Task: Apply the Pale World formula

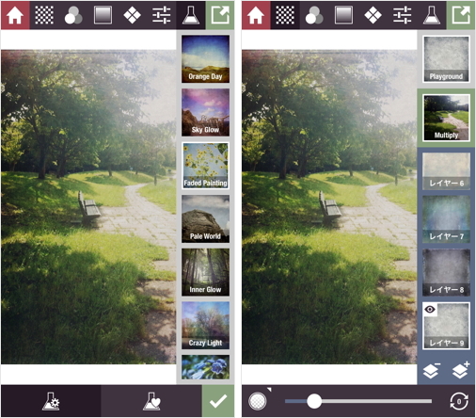Action: (x=205, y=219)
